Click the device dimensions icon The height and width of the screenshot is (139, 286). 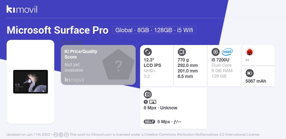coord(181,52)
